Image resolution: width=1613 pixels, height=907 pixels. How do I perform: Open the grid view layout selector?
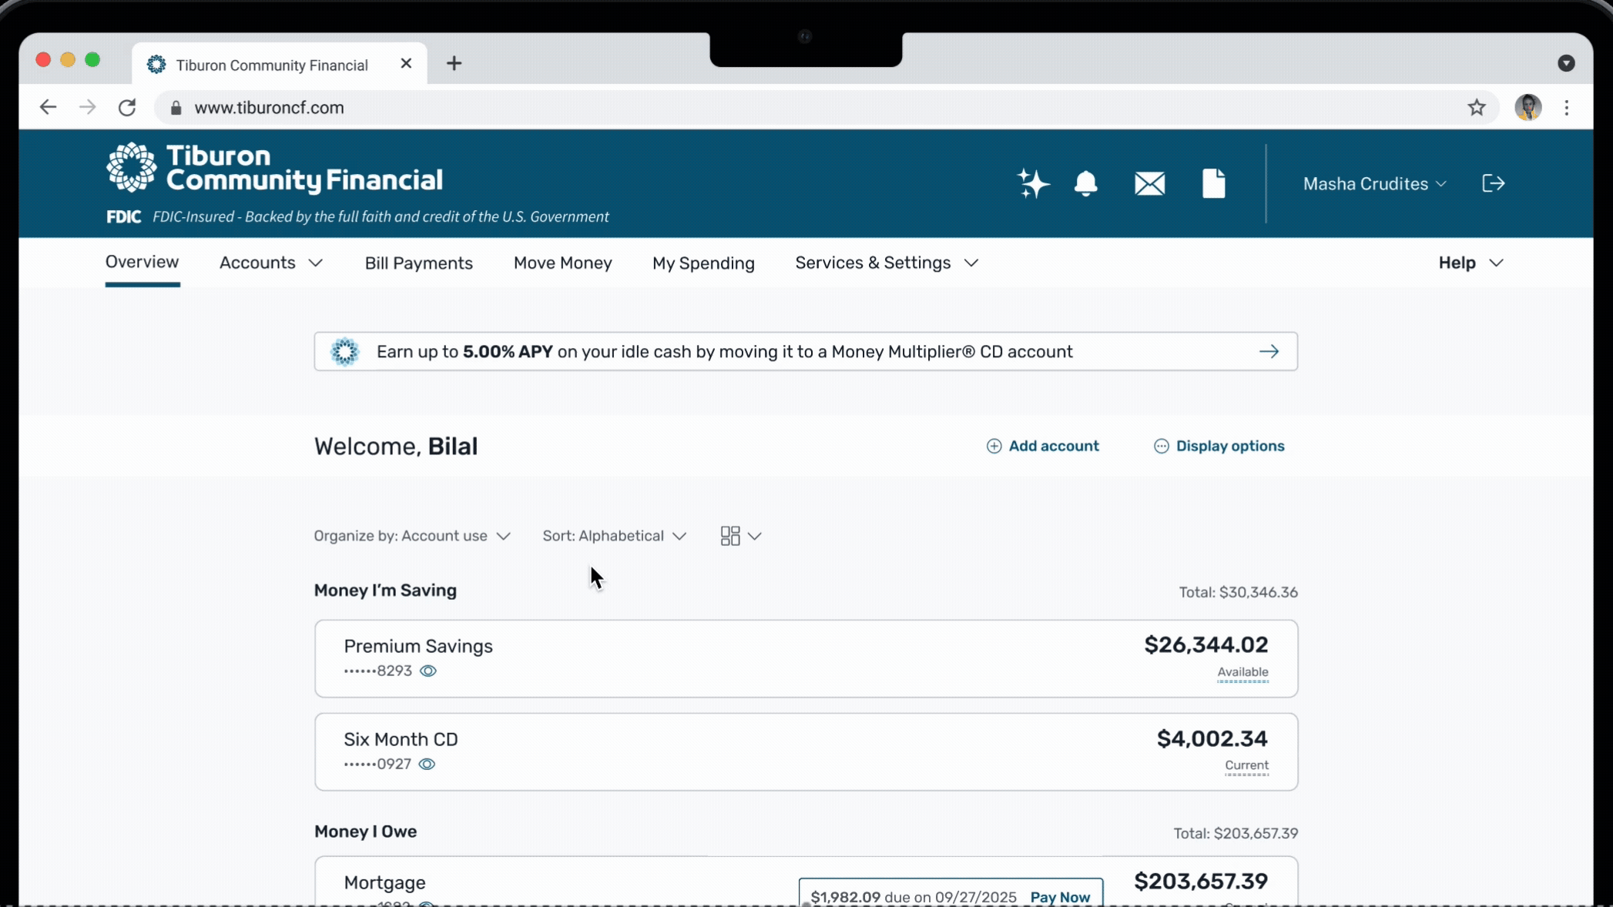point(740,536)
